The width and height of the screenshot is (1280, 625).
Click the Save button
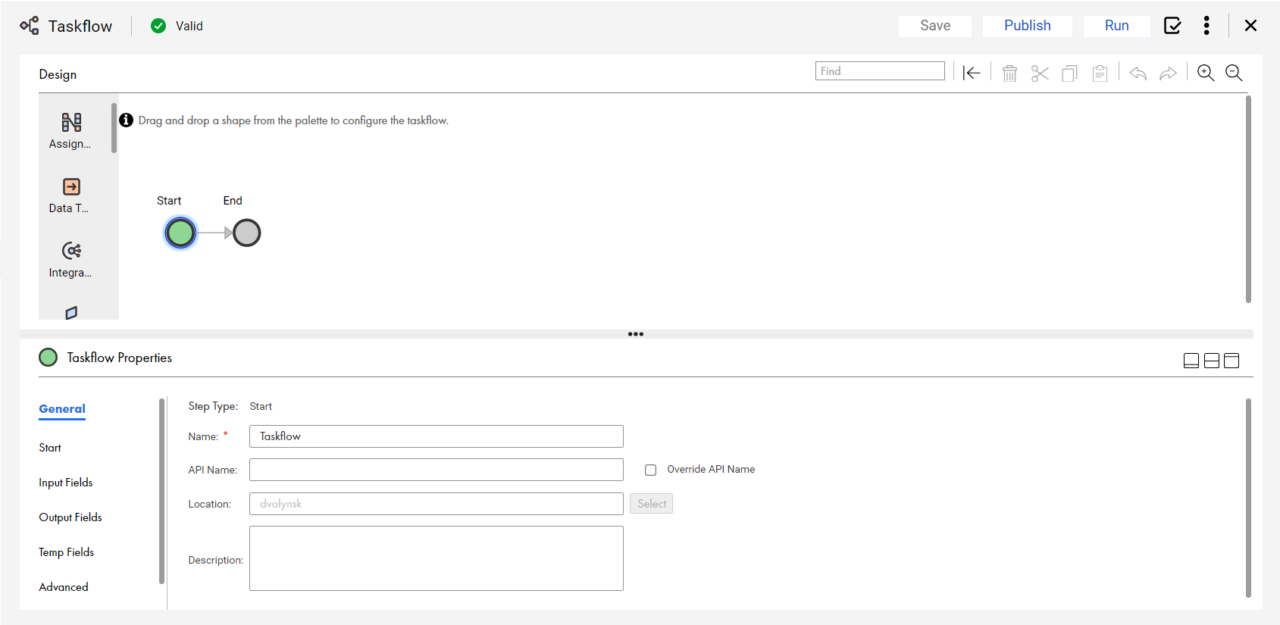[x=935, y=26]
